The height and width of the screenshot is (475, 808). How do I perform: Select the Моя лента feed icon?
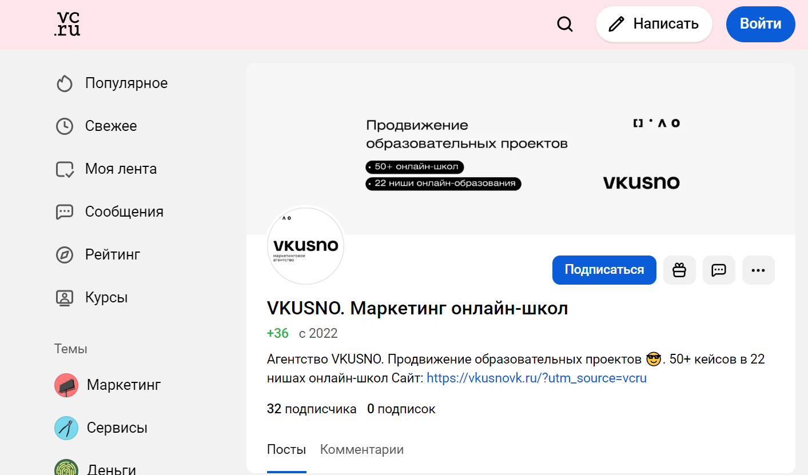[x=65, y=169]
